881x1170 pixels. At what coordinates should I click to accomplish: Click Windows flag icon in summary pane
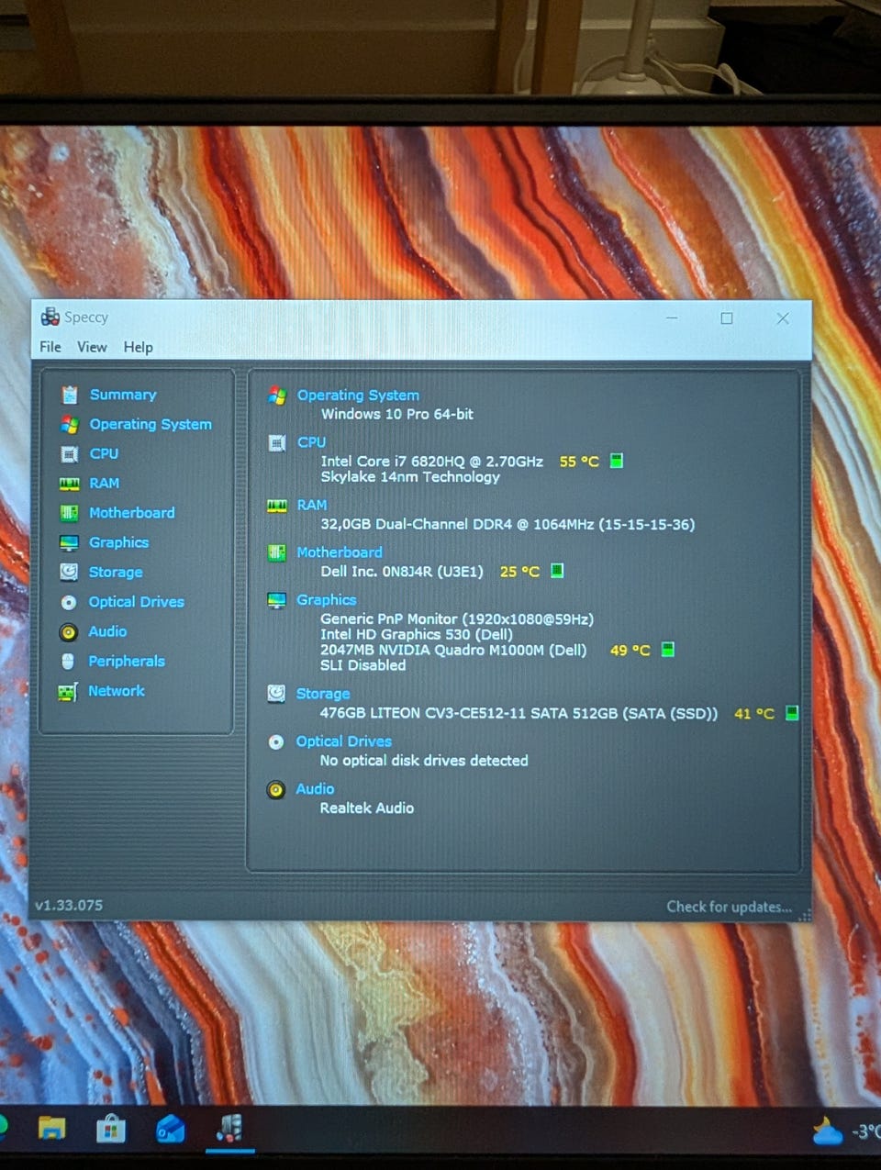(277, 396)
